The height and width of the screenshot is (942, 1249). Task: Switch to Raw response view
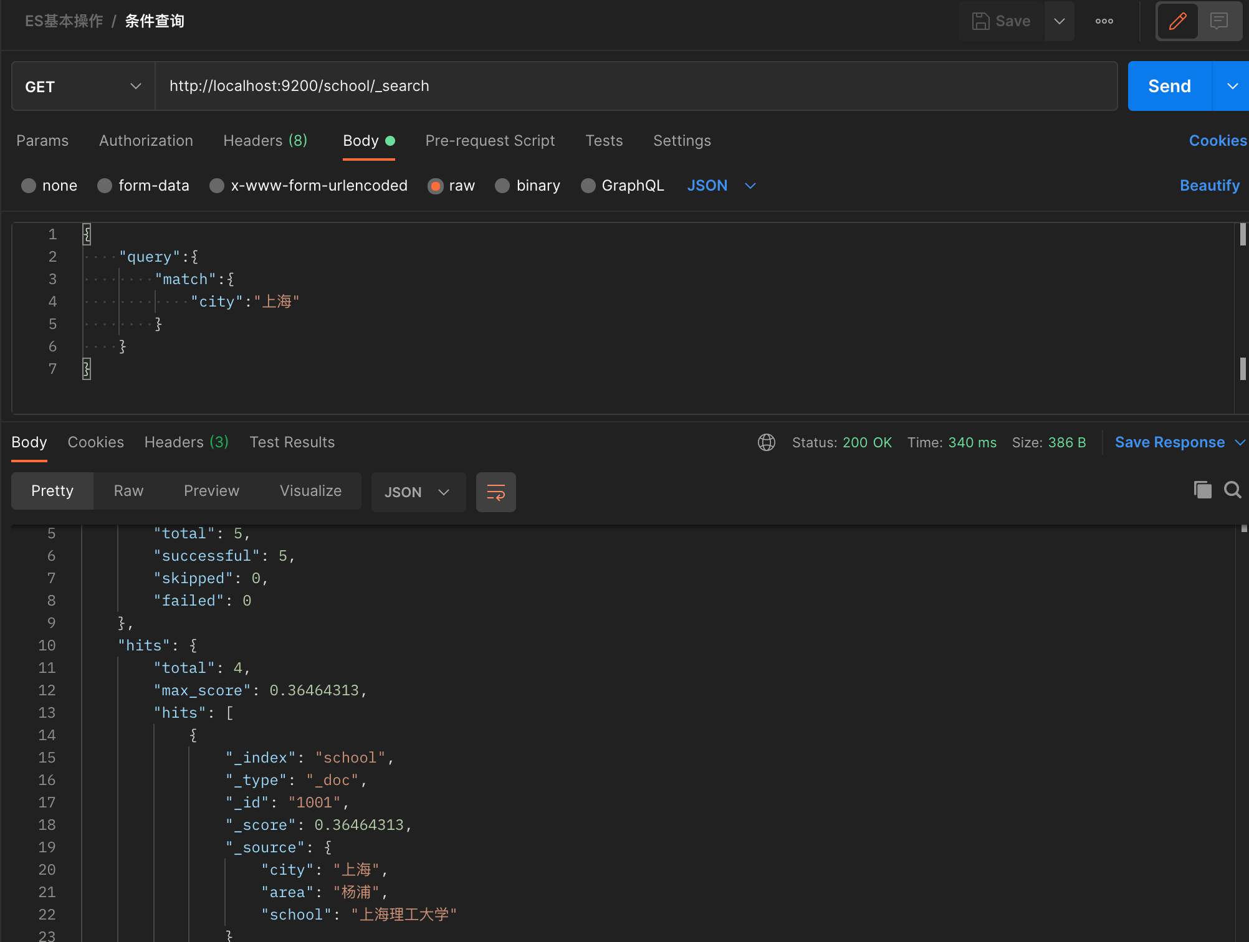(128, 491)
